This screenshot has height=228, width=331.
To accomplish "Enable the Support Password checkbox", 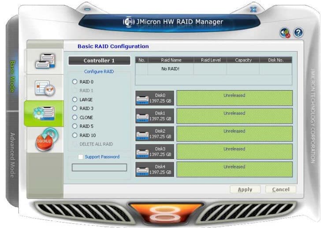I will point(81,157).
